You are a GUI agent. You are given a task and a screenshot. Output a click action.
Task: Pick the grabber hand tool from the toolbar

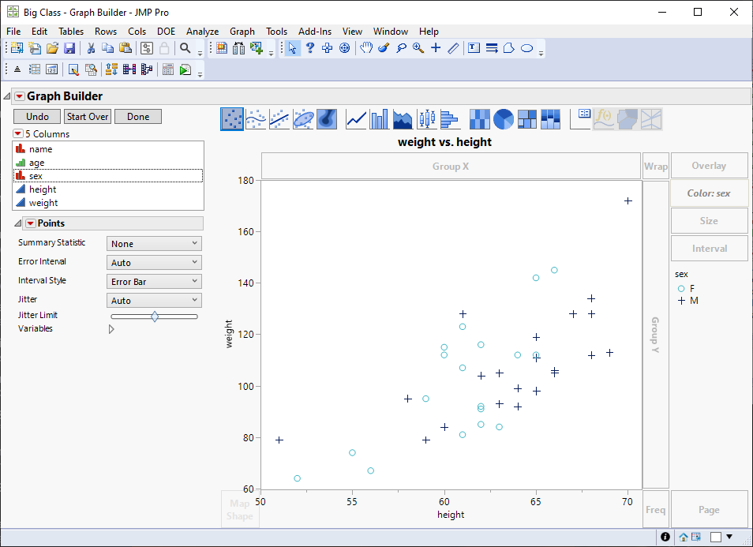pyautogui.click(x=366, y=48)
